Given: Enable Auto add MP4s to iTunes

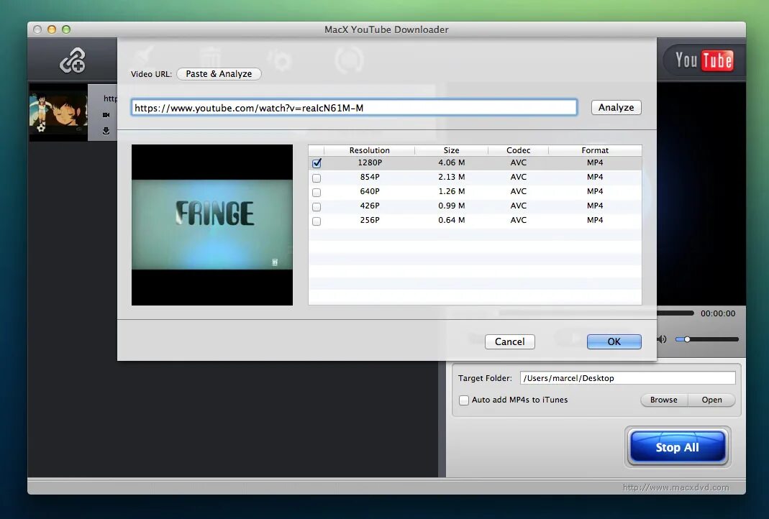Looking at the screenshot, I should 464,400.
